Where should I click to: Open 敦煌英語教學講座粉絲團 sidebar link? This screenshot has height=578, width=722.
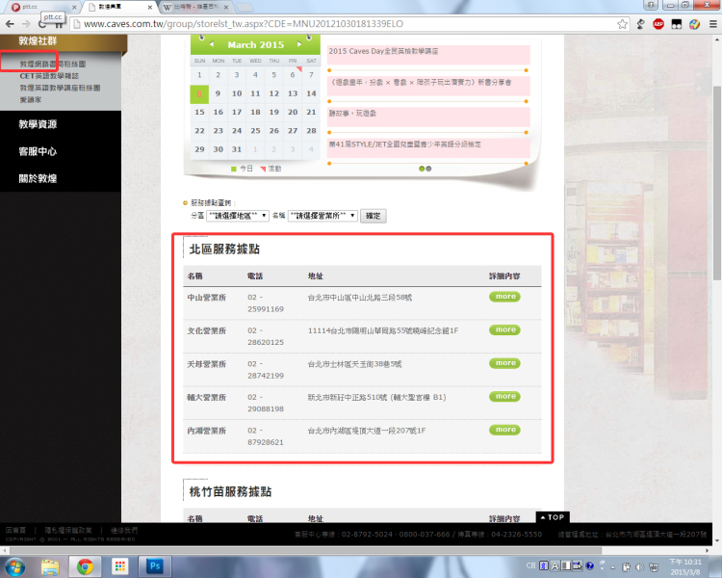click(60, 88)
